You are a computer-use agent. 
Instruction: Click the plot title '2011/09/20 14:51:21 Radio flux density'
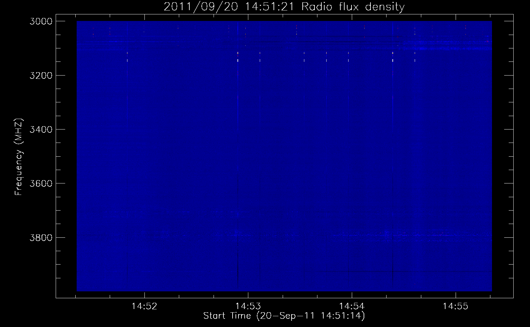point(284,7)
